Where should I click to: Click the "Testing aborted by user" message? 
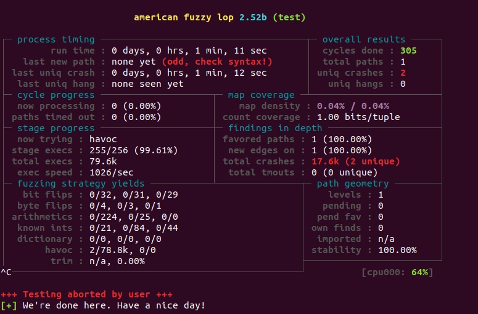point(86,294)
